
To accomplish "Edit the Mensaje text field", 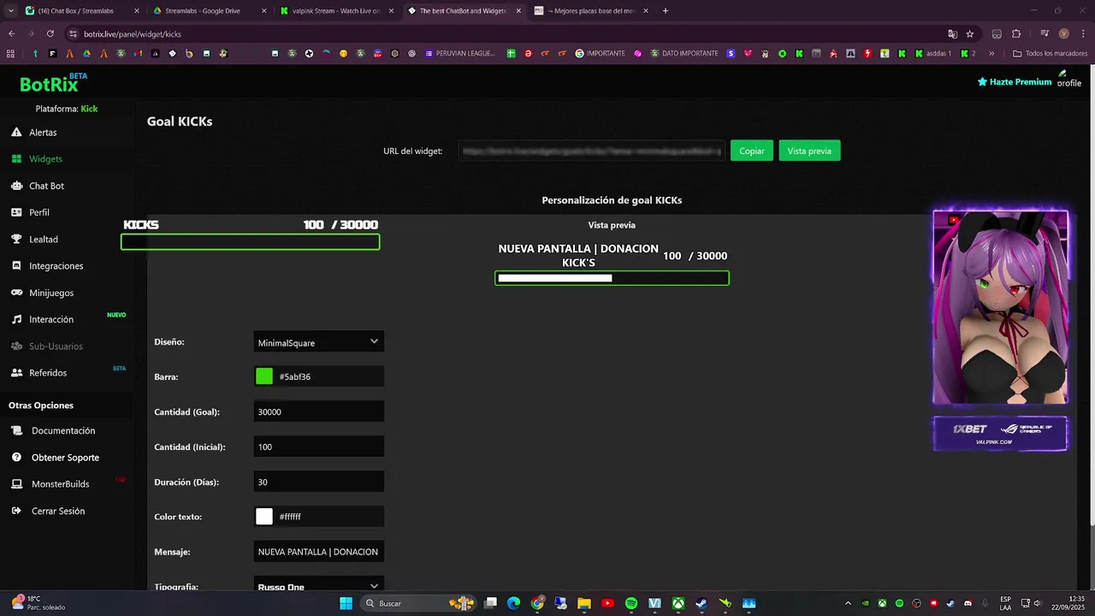I will 318,552.
